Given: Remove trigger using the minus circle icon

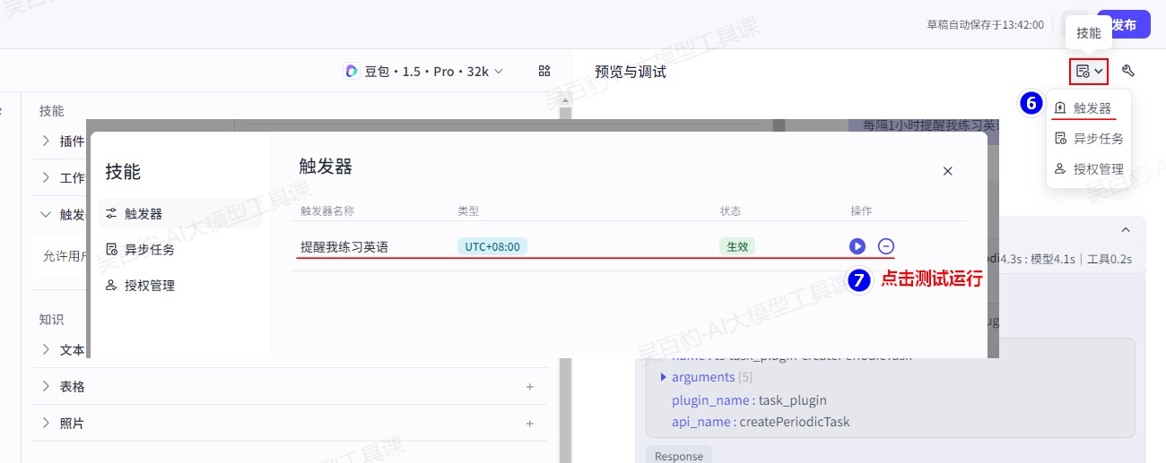Looking at the screenshot, I should (886, 246).
